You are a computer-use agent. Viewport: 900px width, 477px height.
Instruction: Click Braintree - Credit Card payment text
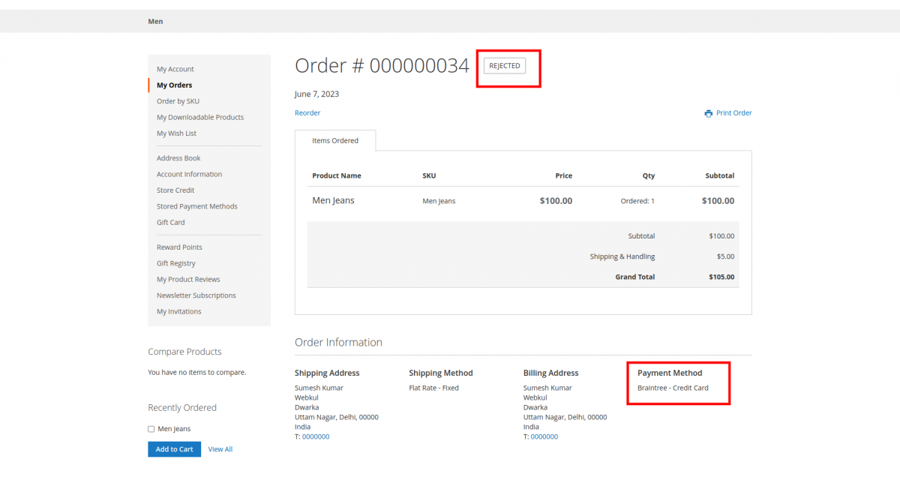coord(673,388)
